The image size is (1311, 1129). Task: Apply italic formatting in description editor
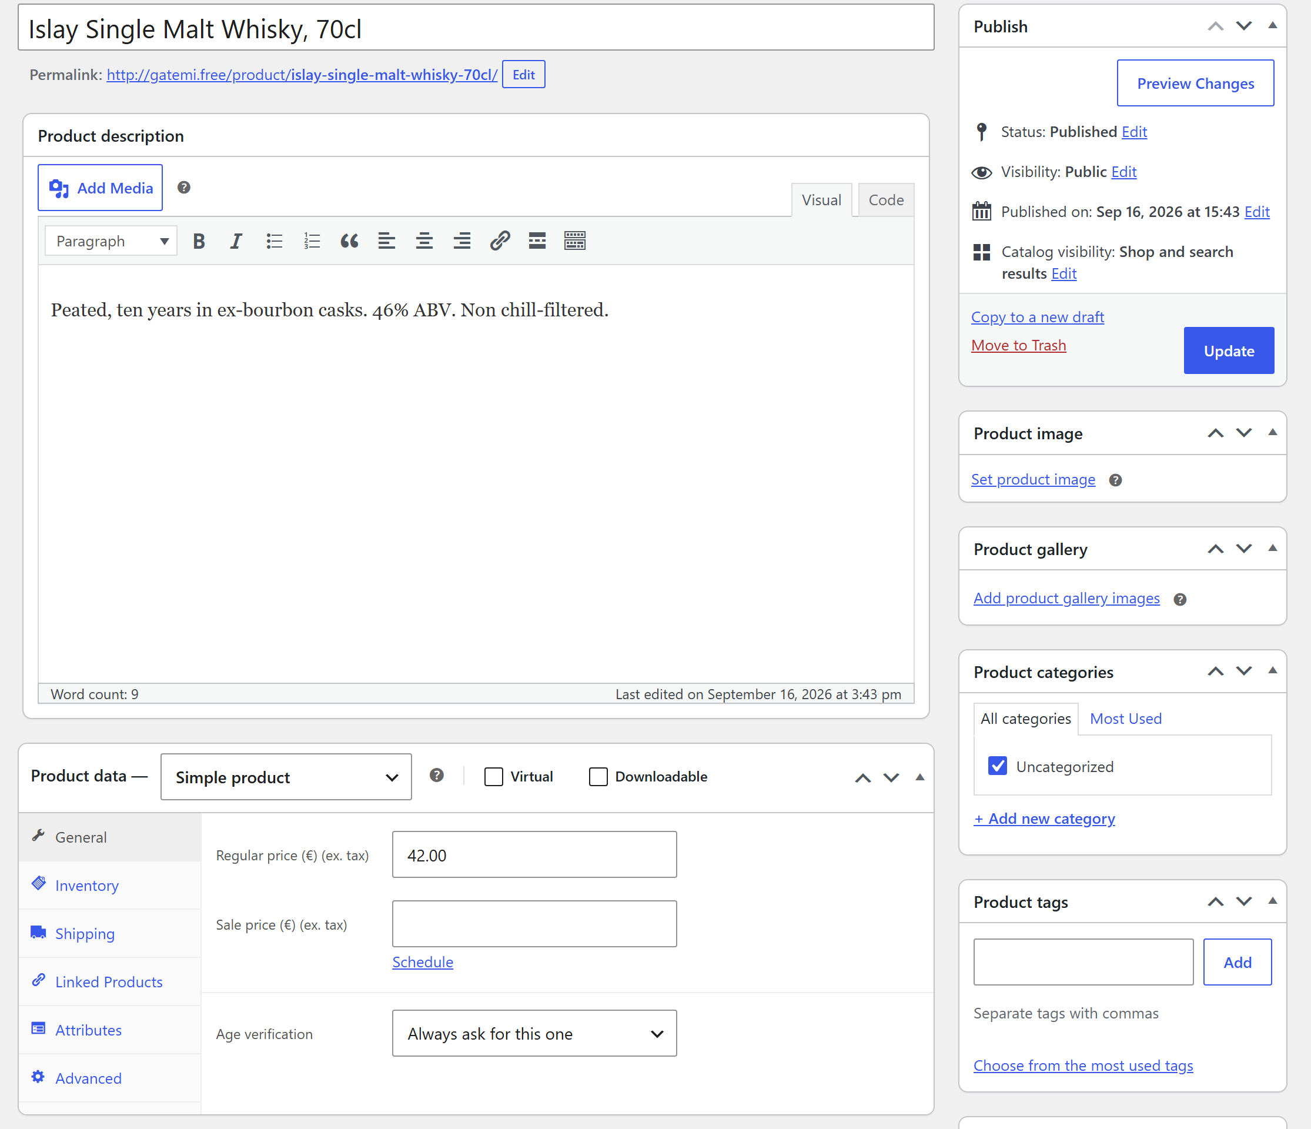coord(236,241)
